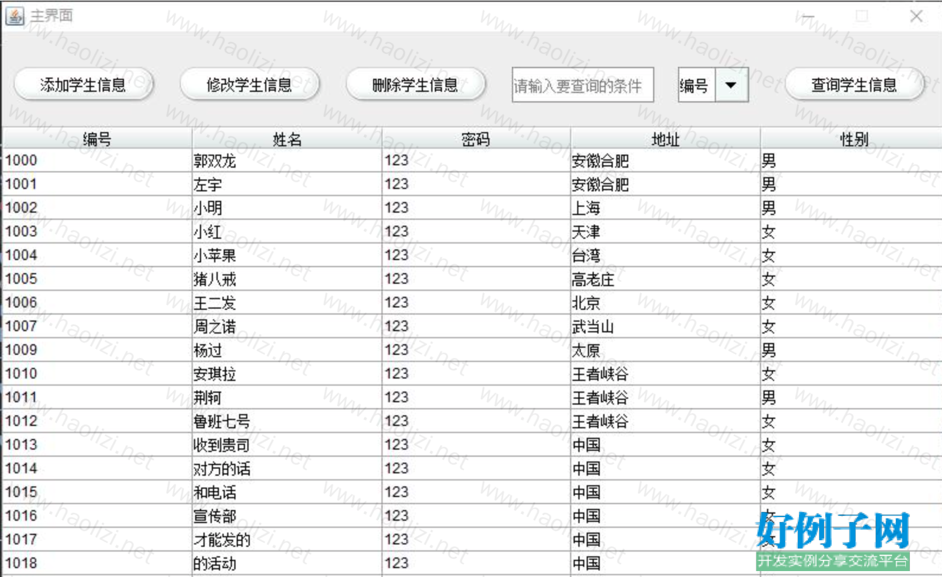Click the 性别 column header
This screenshot has height=577, width=942.
[853, 139]
